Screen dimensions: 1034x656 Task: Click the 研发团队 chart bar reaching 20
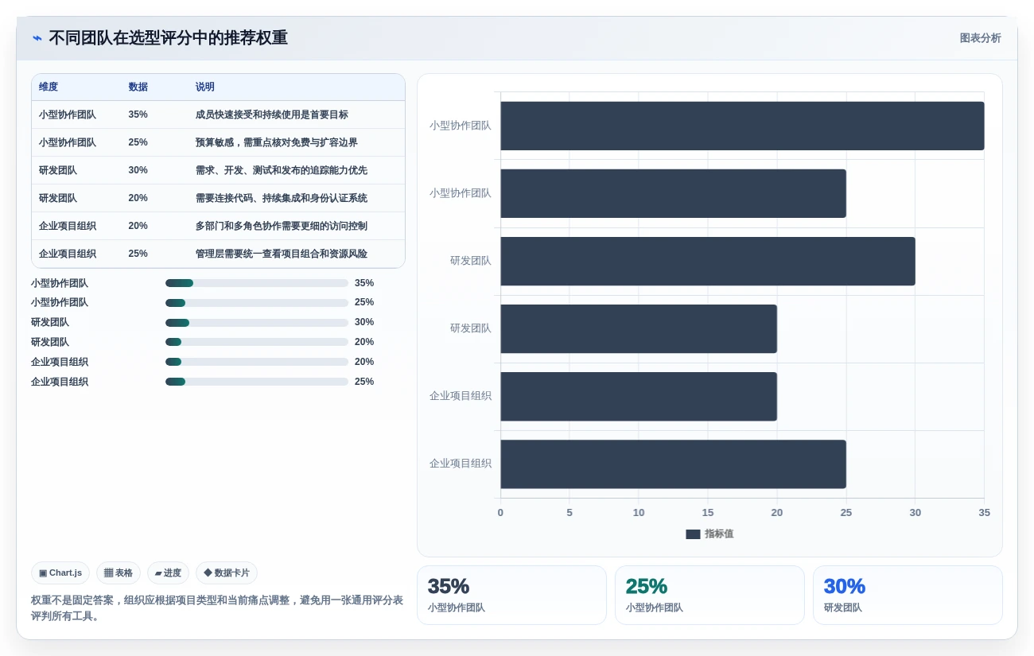tap(639, 328)
